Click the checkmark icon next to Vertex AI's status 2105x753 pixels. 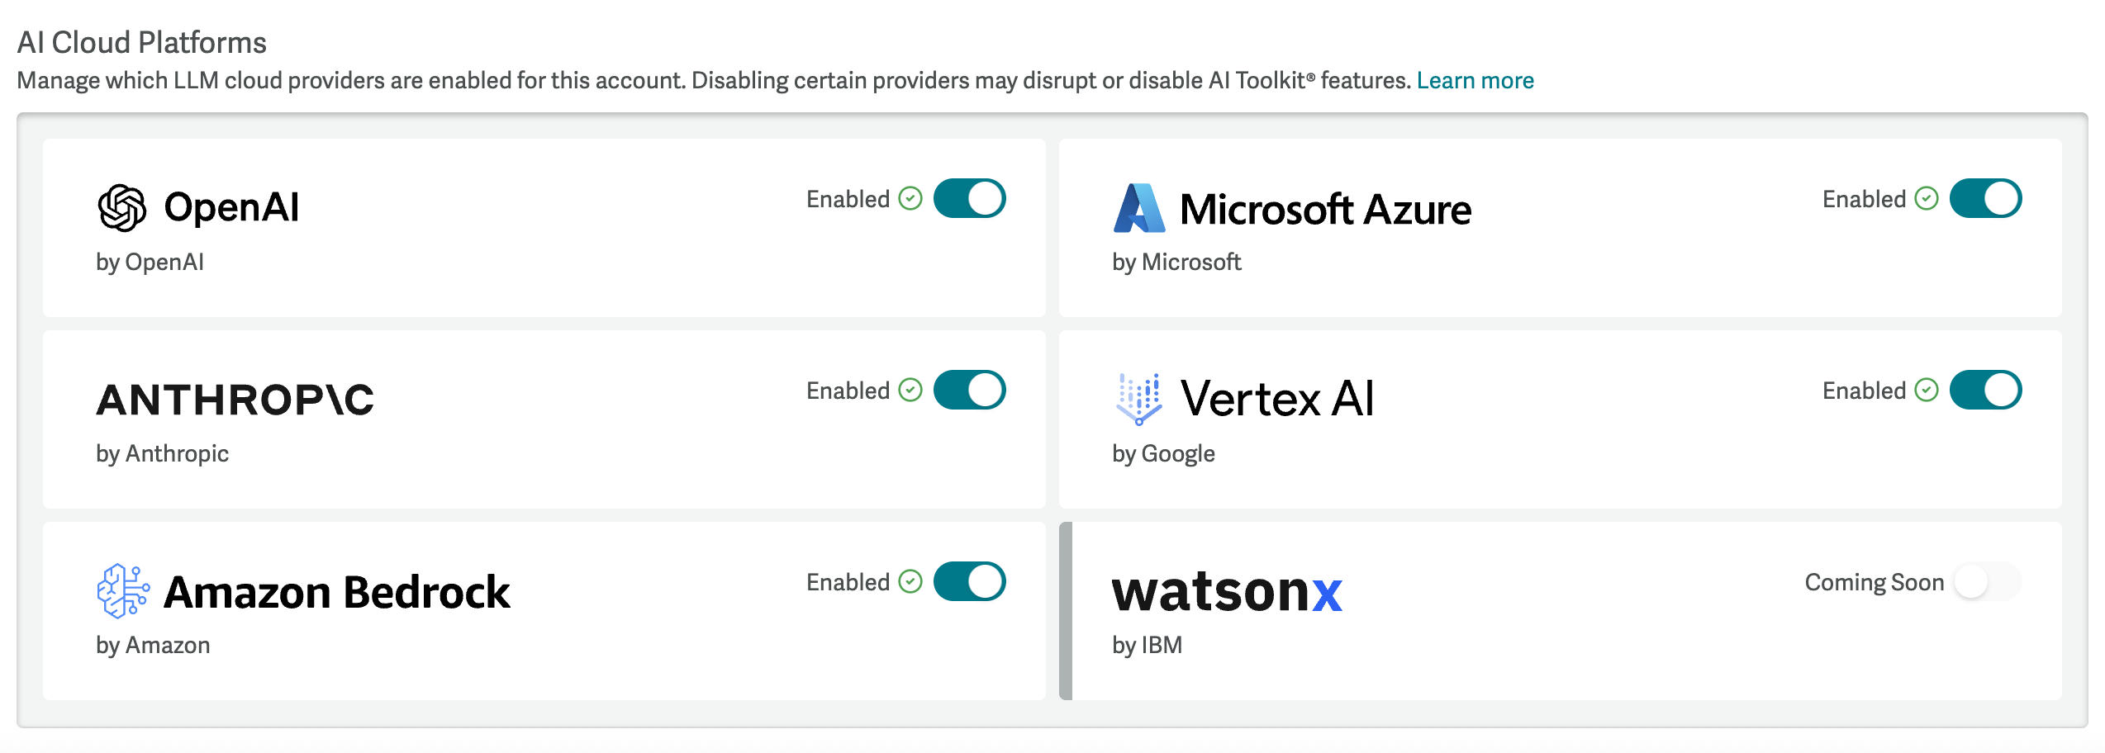click(1926, 390)
